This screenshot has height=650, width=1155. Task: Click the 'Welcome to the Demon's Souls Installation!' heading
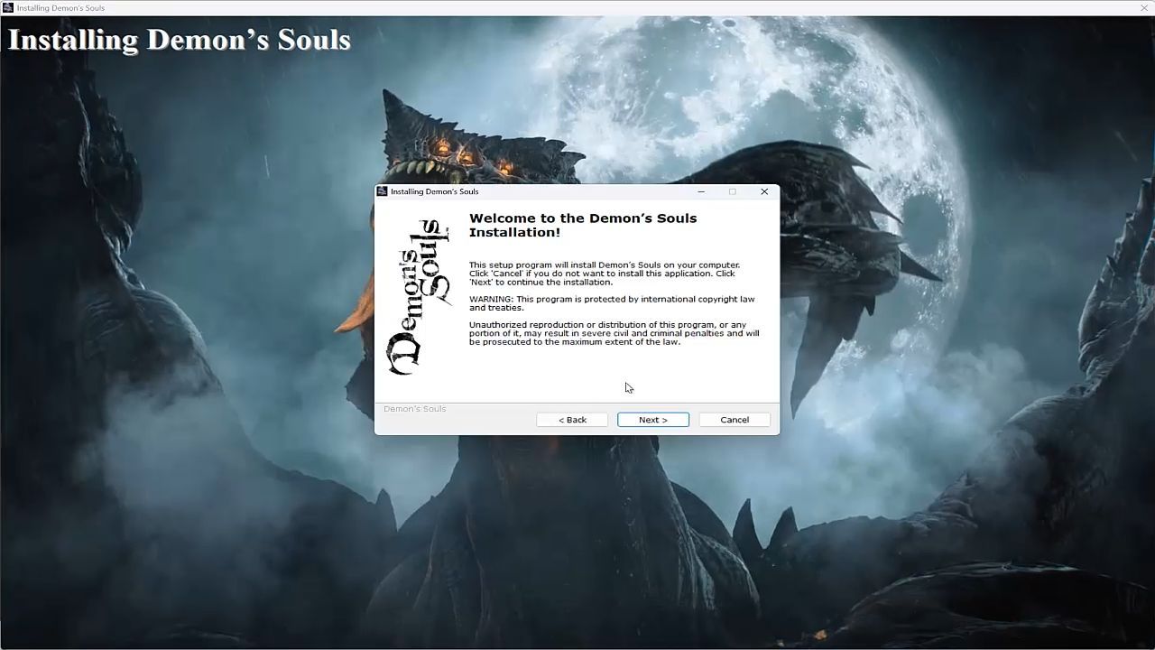pyautogui.click(x=583, y=225)
